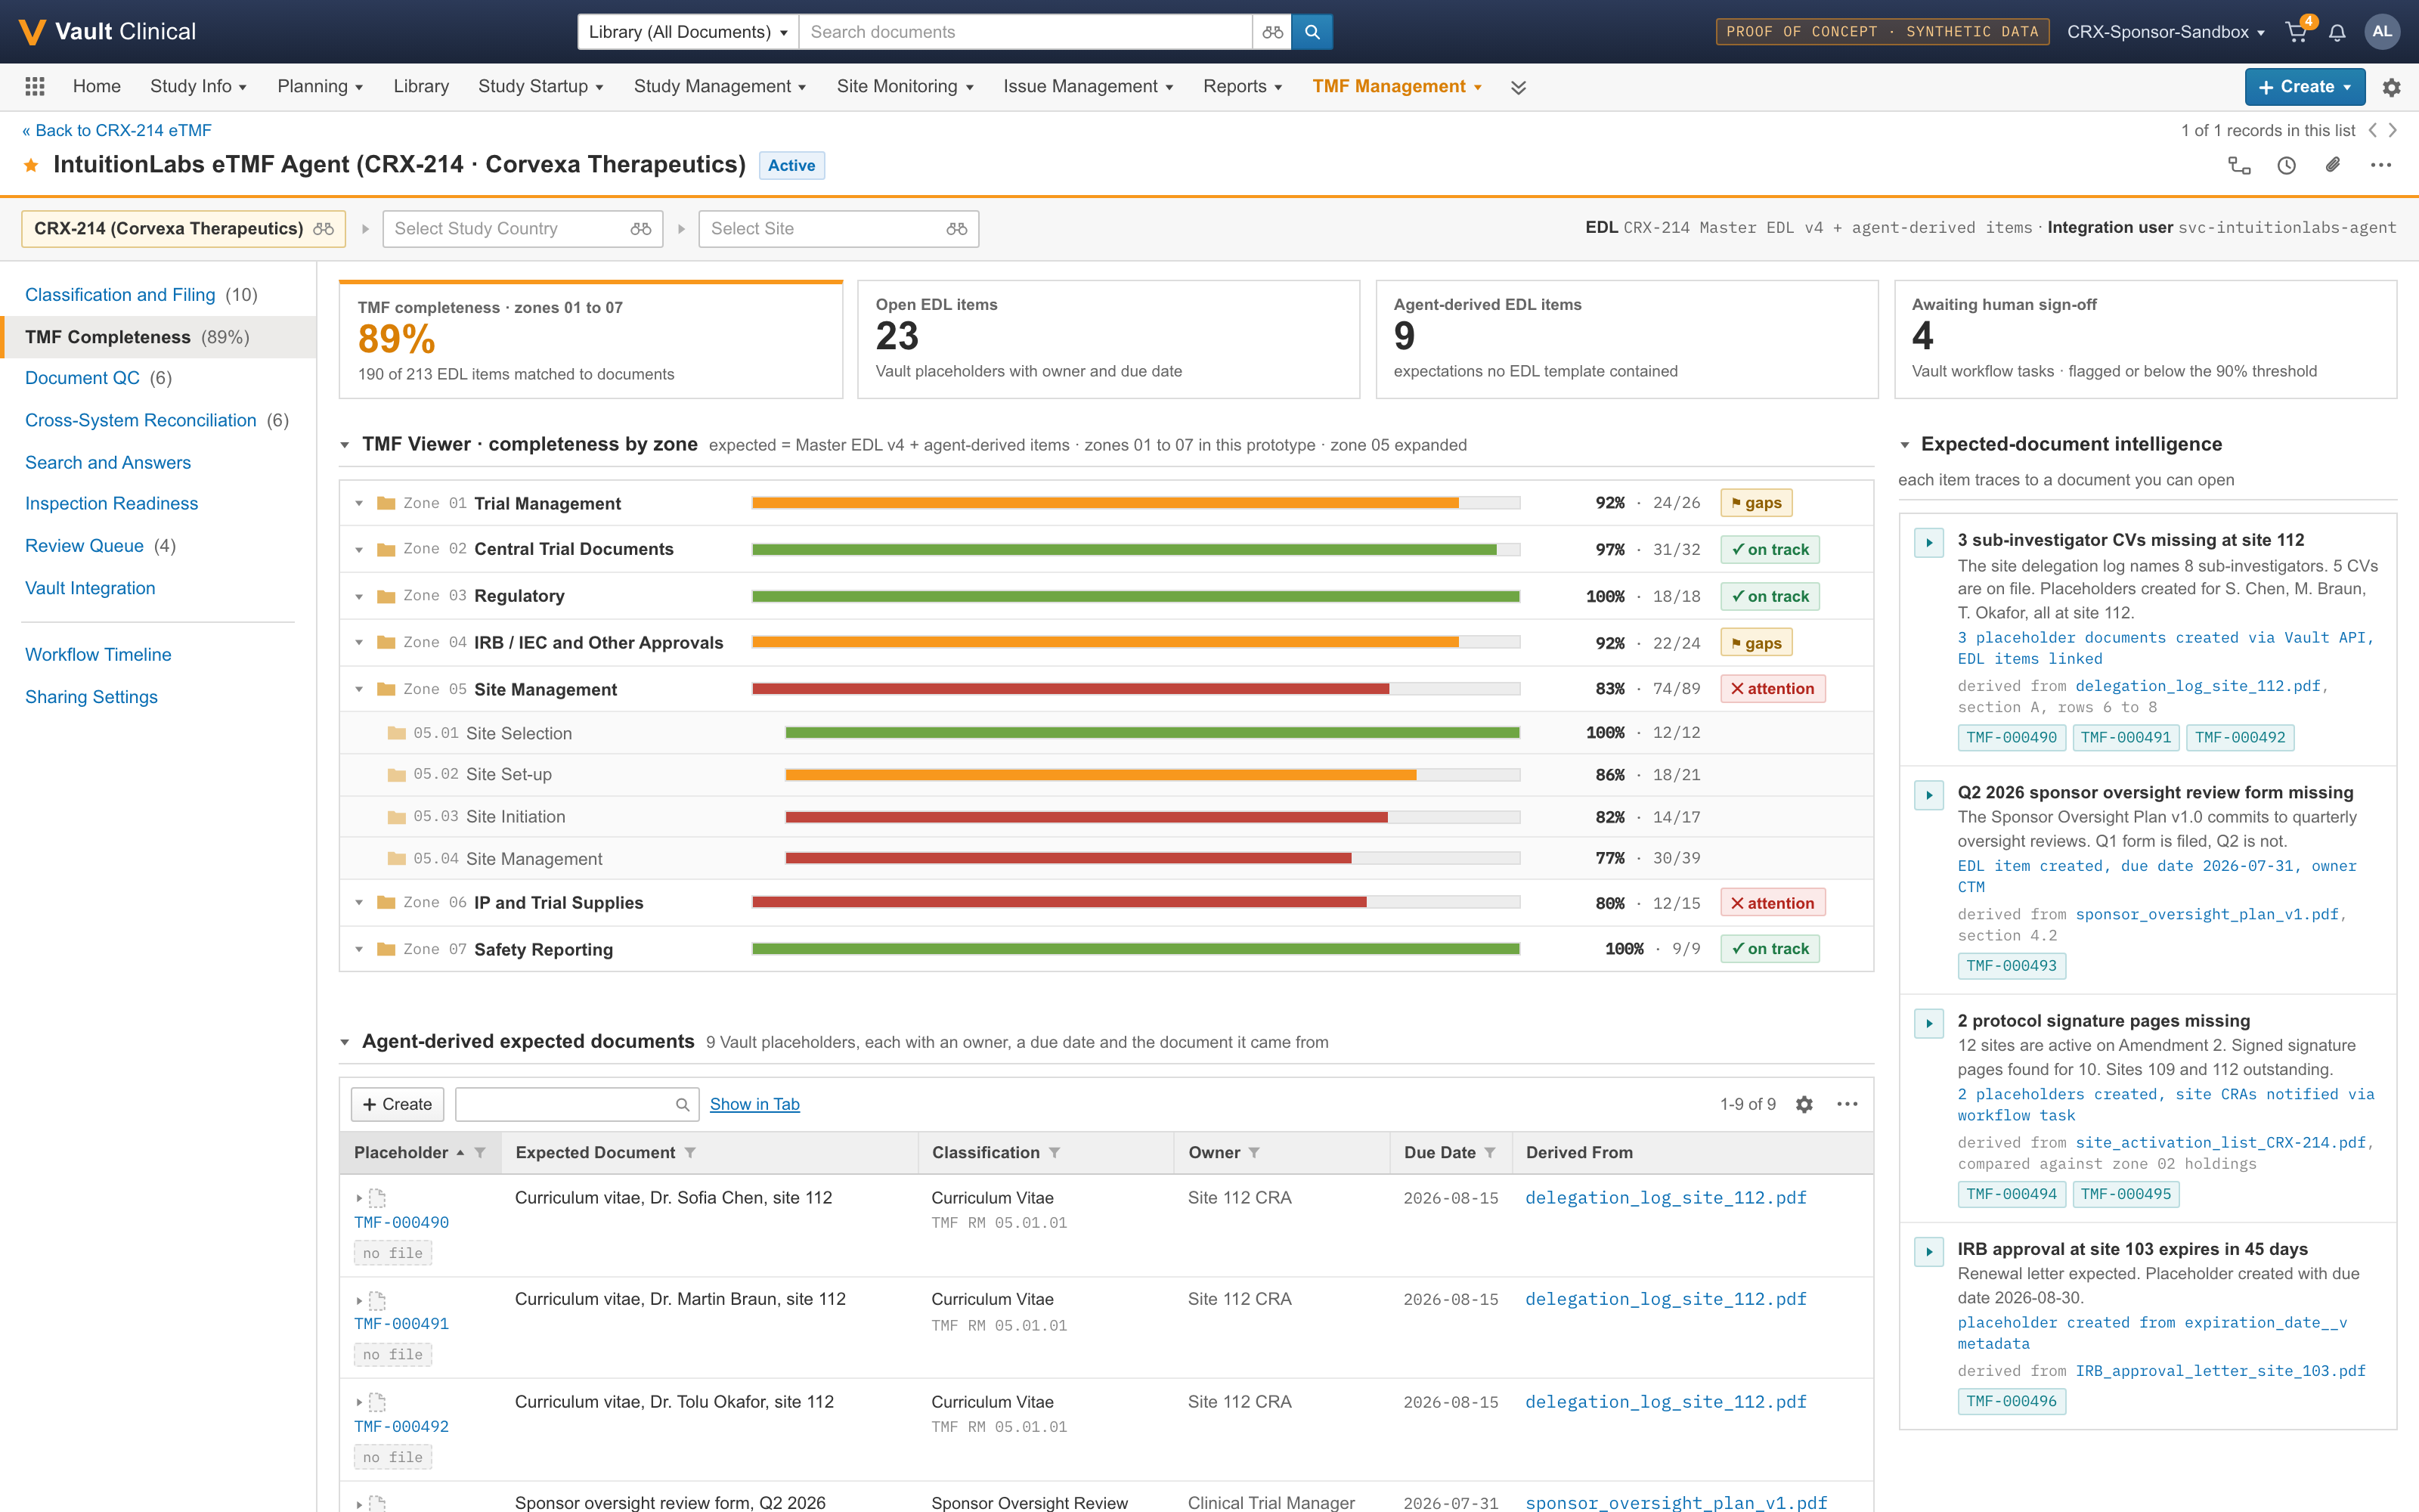This screenshot has height=1512, width=2419.
Task: Click the filter icon on Due Date column
Action: [1491, 1153]
